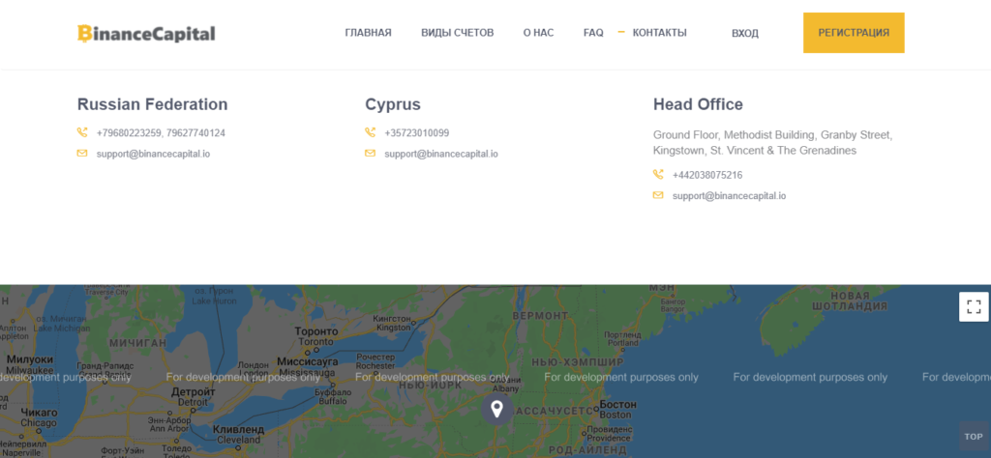Open the ГЛАВНАЯ menu item

tap(368, 33)
